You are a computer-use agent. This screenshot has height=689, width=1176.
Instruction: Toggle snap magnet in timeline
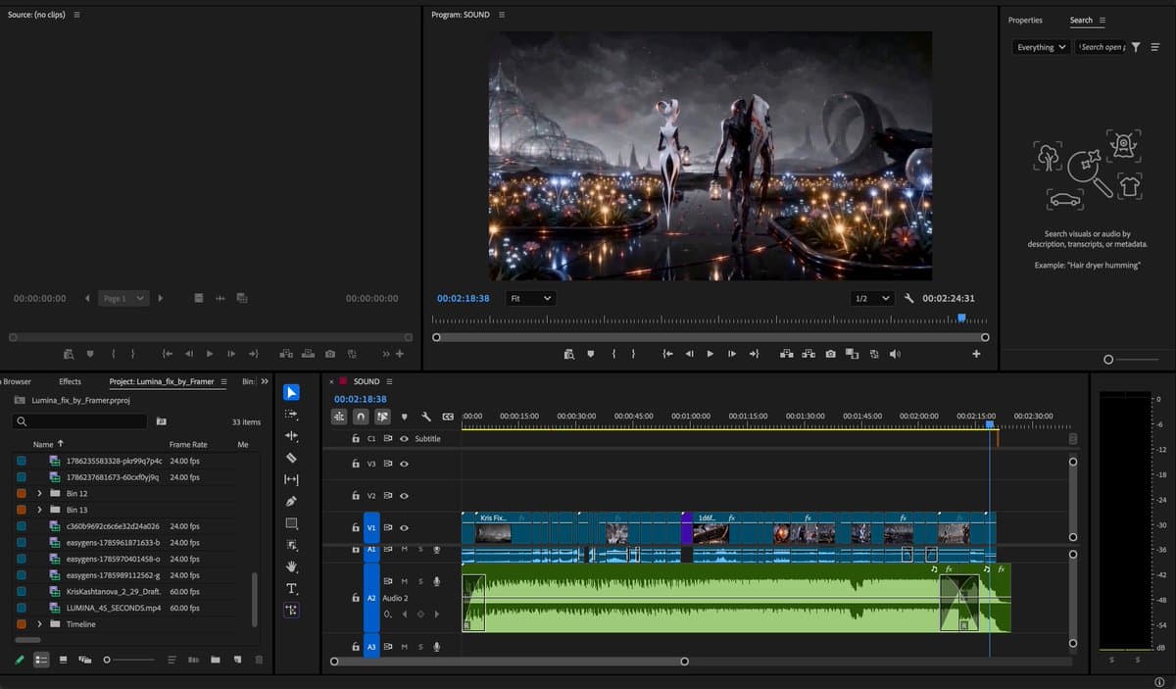pyautogui.click(x=361, y=417)
